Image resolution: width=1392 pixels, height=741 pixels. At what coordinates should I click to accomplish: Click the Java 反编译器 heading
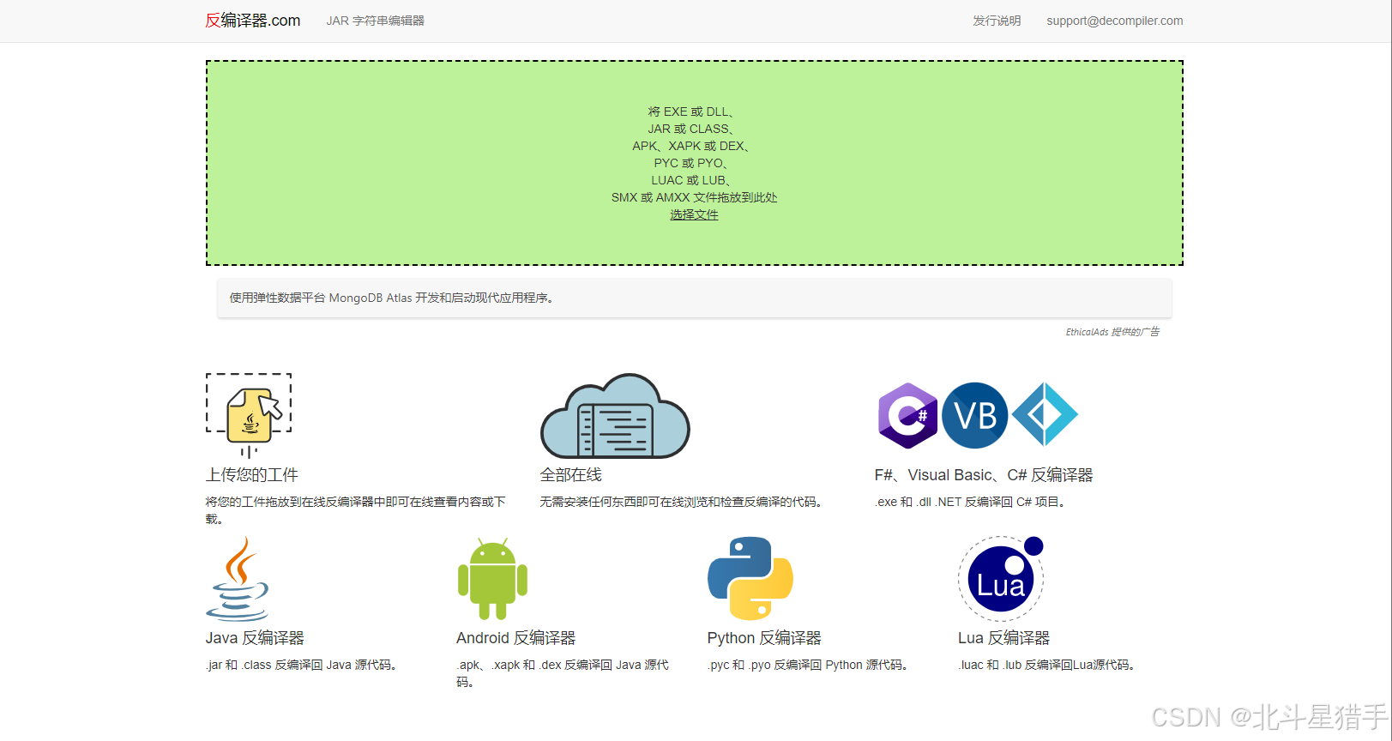[255, 638]
